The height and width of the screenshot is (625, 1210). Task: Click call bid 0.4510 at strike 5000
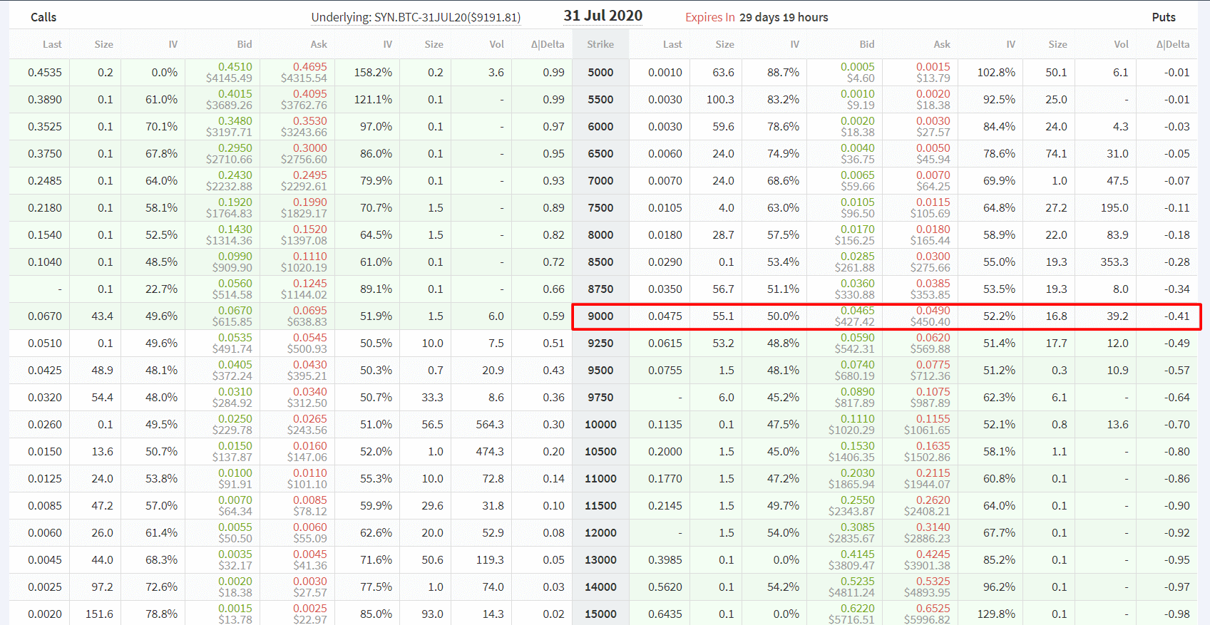point(235,67)
